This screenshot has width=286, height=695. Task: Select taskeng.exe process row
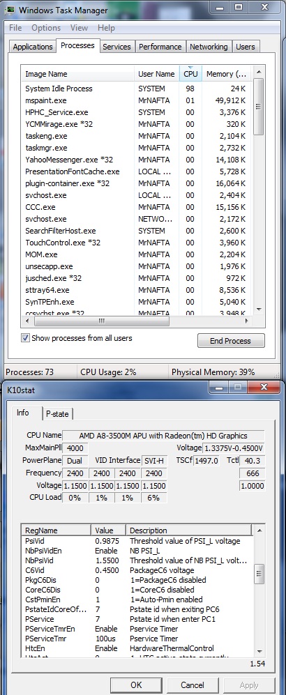click(x=137, y=136)
